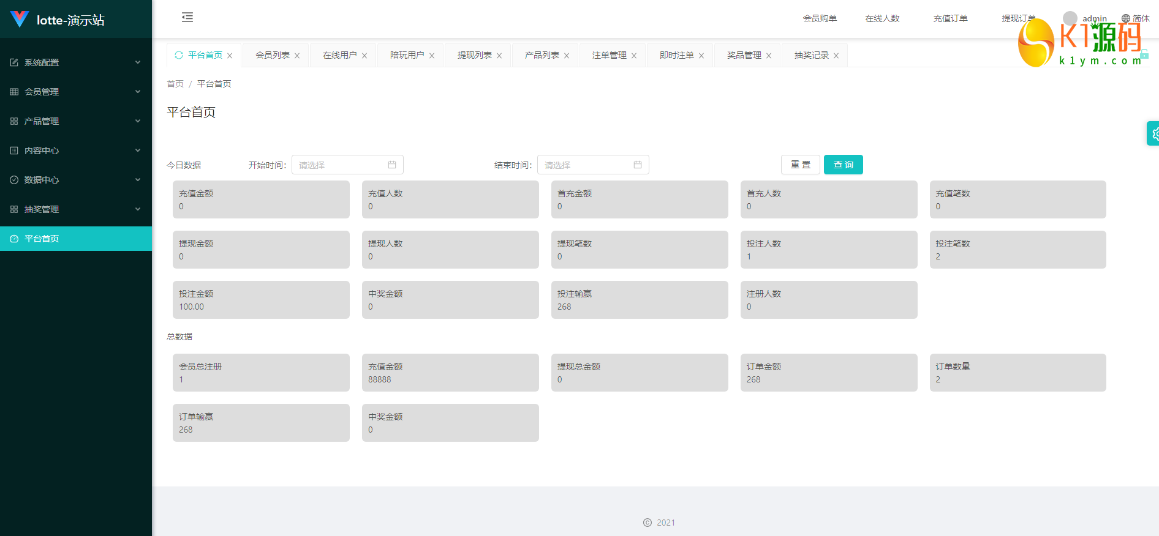The width and height of the screenshot is (1159, 536).
Task: Click the admin avatar icon
Action: click(1070, 18)
